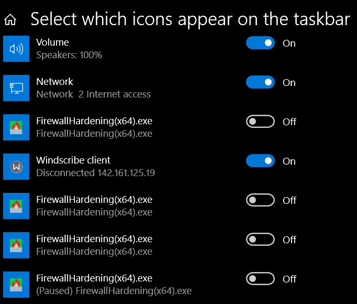This screenshot has height=304, width=357.
Task: Switch off the Windscribe client toggle
Action: [x=260, y=161]
